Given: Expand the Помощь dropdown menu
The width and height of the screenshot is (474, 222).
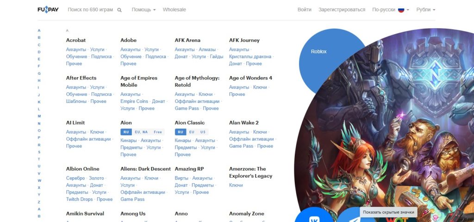Looking at the screenshot, I should pyautogui.click(x=143, y=10).
